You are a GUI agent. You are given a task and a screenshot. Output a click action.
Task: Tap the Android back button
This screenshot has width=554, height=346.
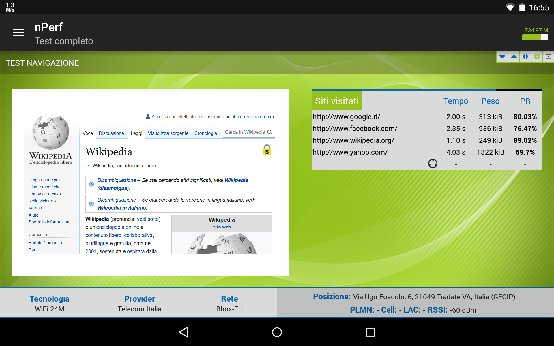pos(184,332)
